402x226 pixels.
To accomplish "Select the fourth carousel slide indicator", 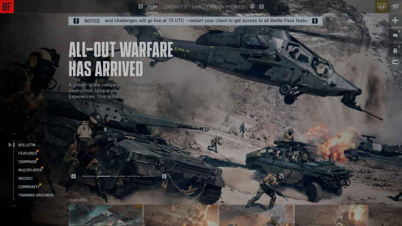I will pyautogui.click(x=134, y=176).
